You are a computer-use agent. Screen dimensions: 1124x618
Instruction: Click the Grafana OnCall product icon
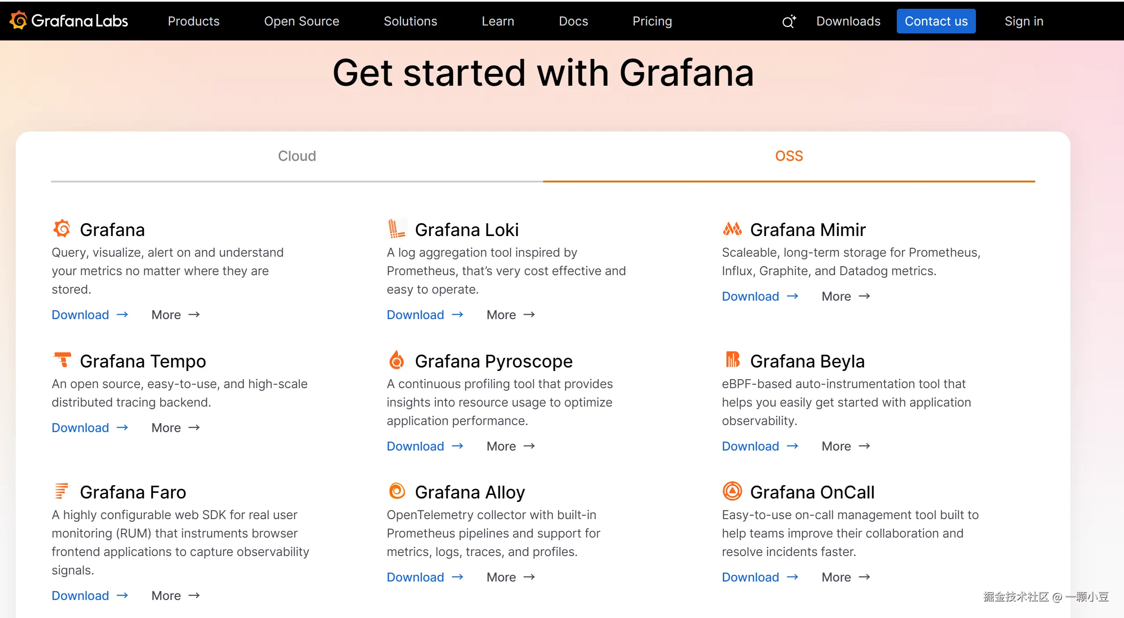732,491
